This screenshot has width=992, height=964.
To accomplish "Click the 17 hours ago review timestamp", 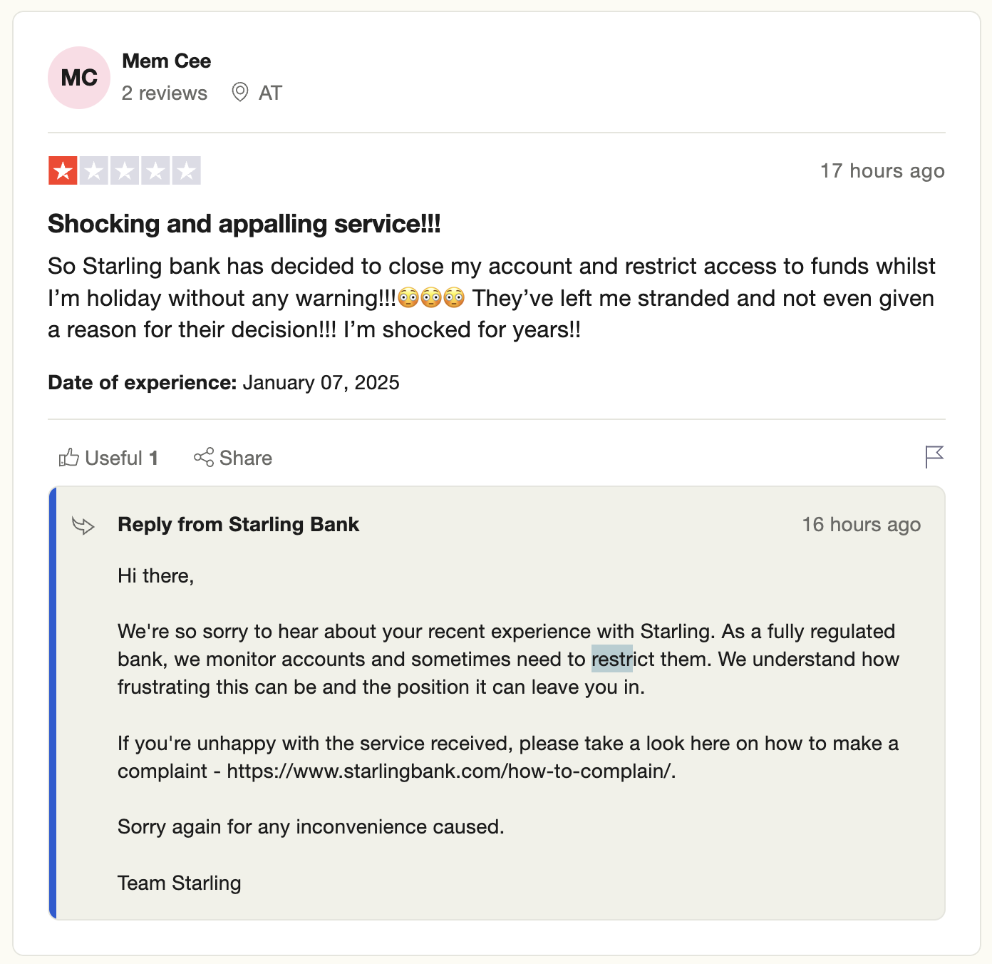I will (882, 171).
